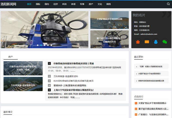This screenshot has width=172, height=118.
Task: Click the blue QQ penguin icon
Action: coord(156,42)
